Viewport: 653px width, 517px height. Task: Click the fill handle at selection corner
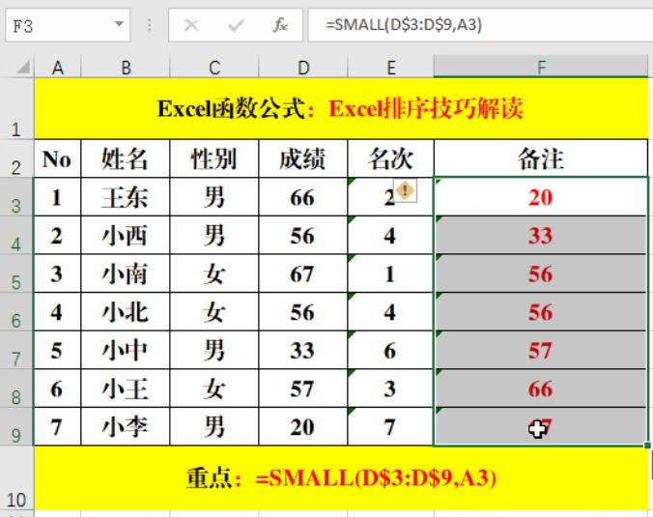[647, 445]
